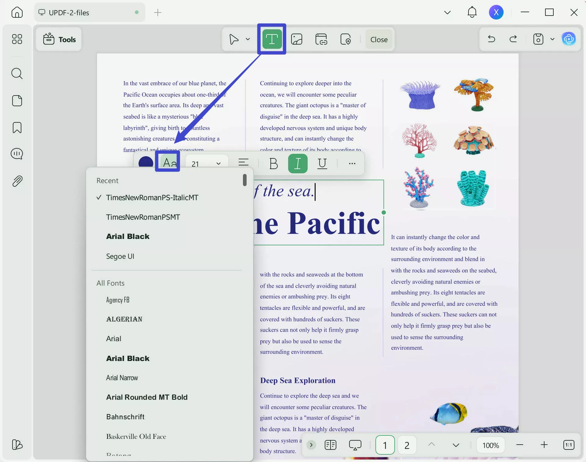Select the image insertion tool

(296, 39)
